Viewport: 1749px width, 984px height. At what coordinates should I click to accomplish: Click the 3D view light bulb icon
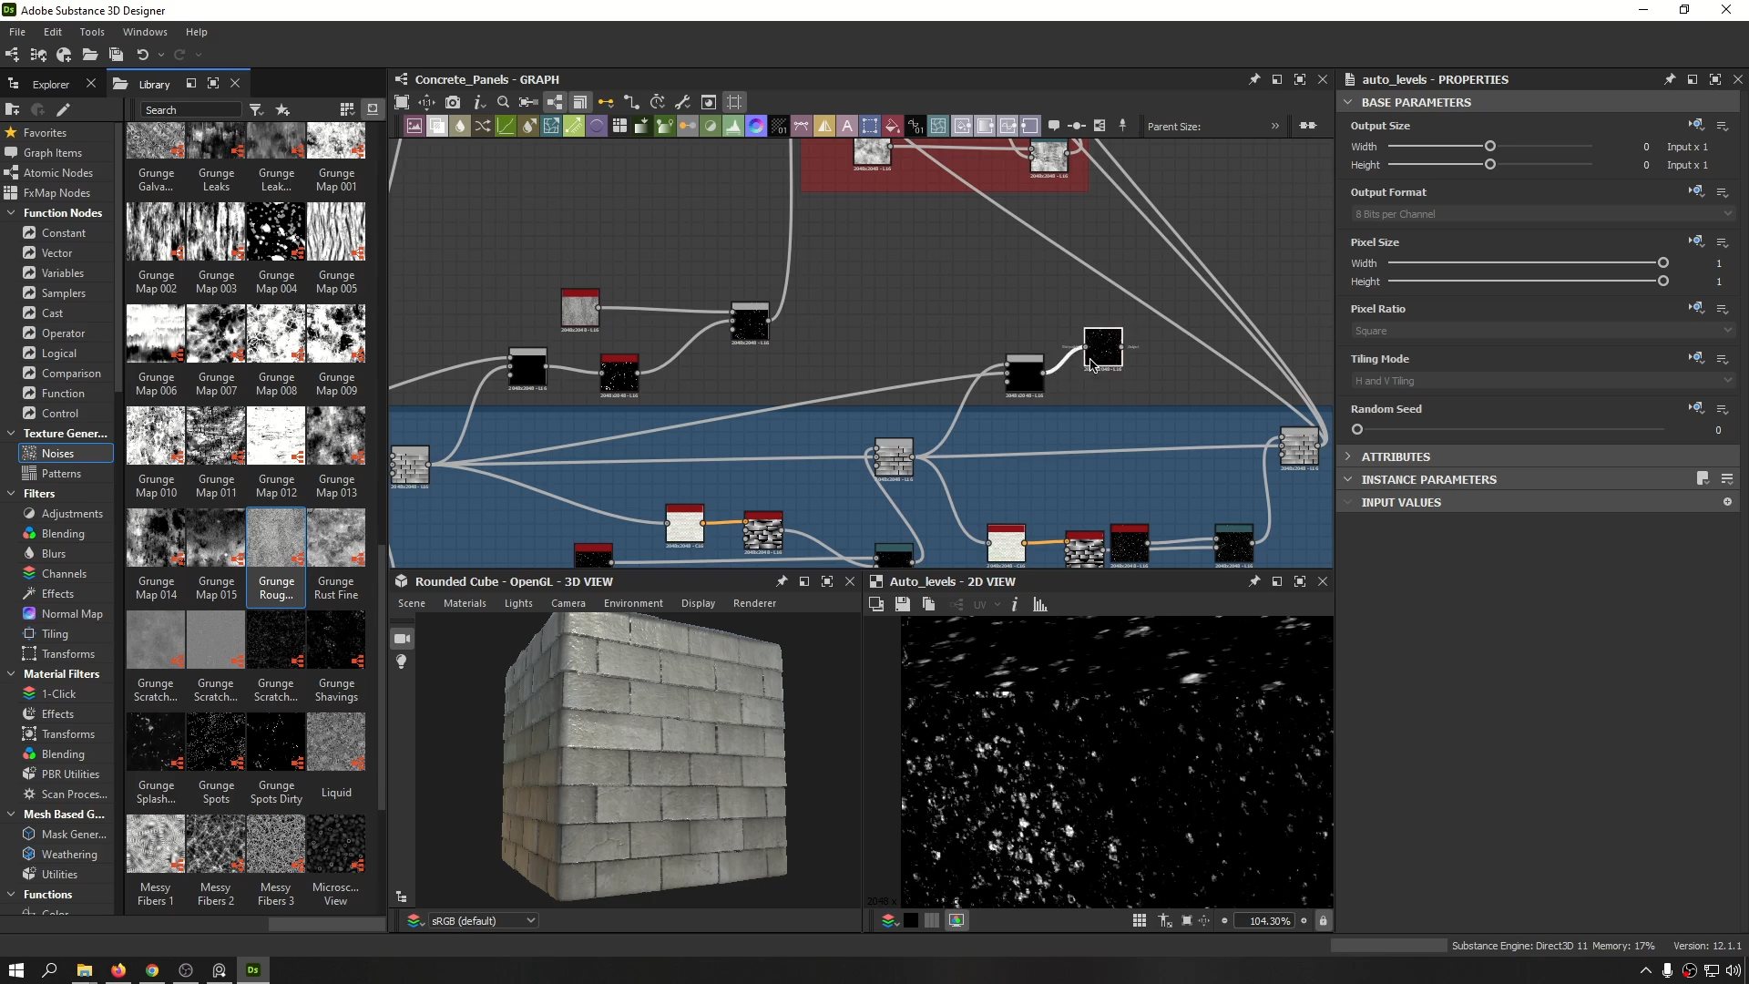click(x=402, y=662)
